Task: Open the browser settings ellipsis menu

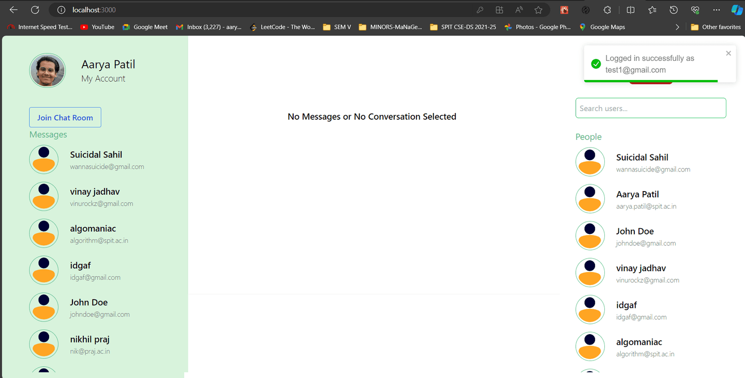Action: point(717,10)
